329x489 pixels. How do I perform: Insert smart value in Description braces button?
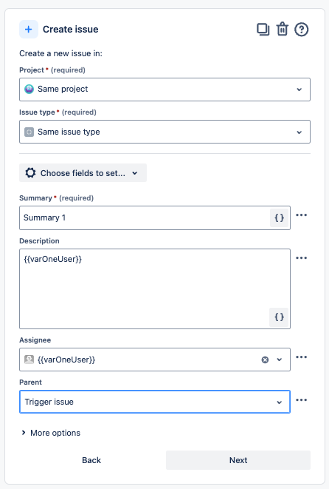279,317
